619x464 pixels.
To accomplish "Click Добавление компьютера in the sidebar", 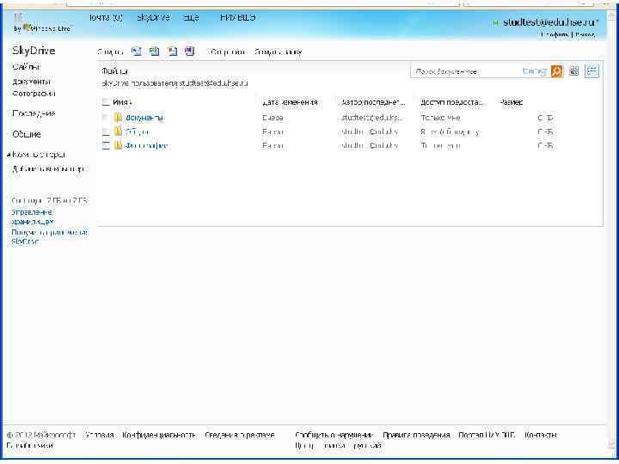I will pyautogui.click(x=48, y=169).
